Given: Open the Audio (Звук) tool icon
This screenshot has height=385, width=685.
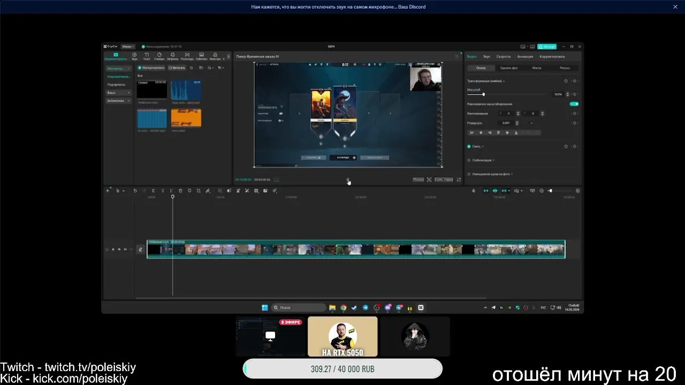Looking at the screenshot, I should coord(134,56).
